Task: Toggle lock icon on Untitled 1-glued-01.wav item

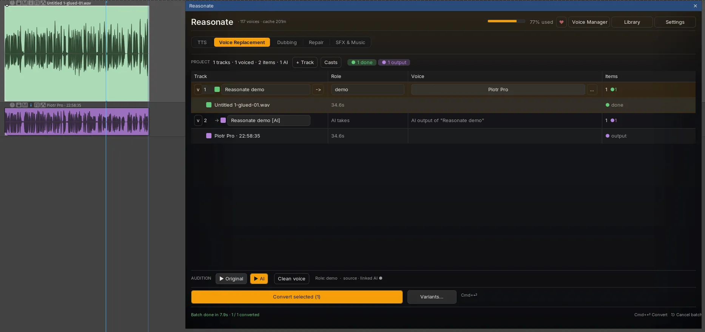Action: coord(19,3)
